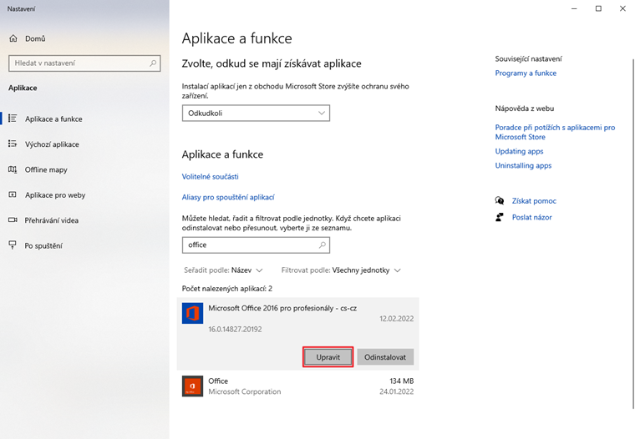Viewport: 635px width, 439px height.
Task: Click the 134 MB size text
Action: point(402,381)
